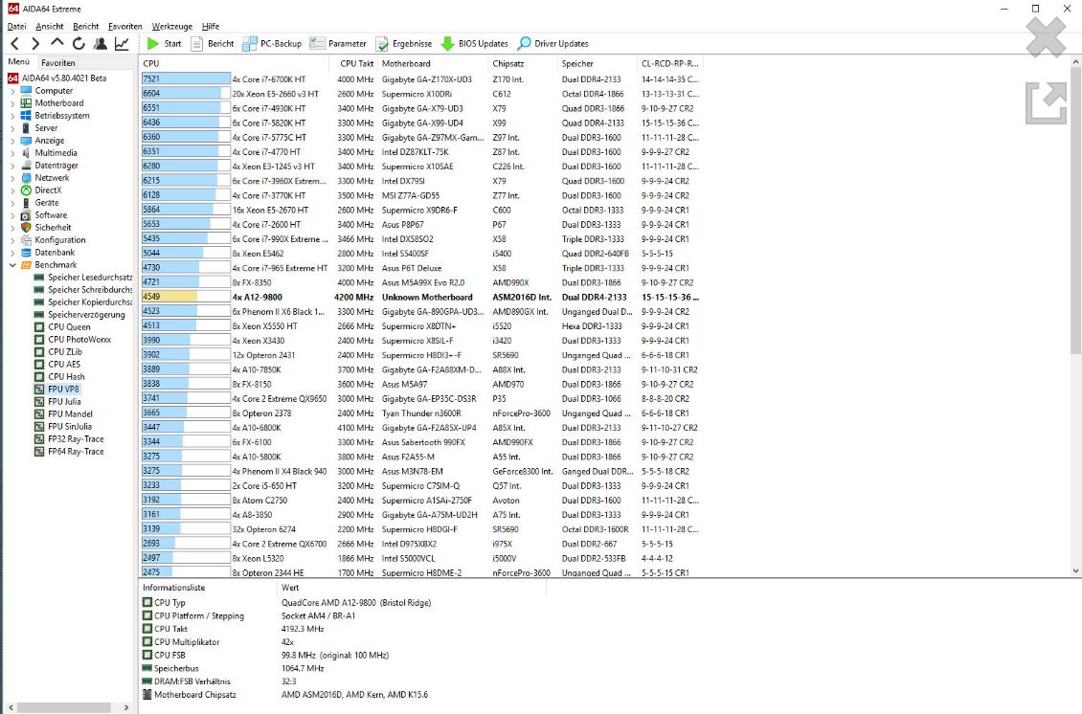1082x714 pixels.
Task: Expand the Netzwerk tree node
Action: 12,178
